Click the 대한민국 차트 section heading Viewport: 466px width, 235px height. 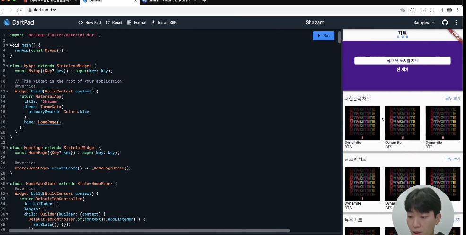click(x=357, y=99)
